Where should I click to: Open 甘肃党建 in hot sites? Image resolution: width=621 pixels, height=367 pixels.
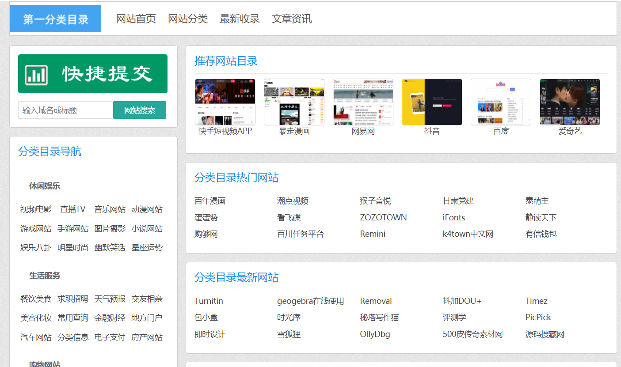coord(458,201)
